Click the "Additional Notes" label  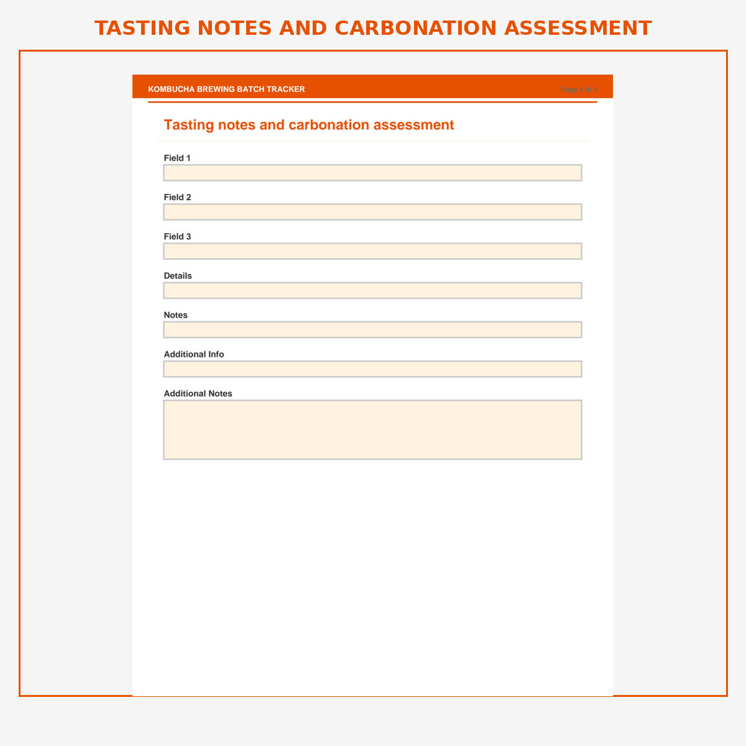(x=198, y=394)
